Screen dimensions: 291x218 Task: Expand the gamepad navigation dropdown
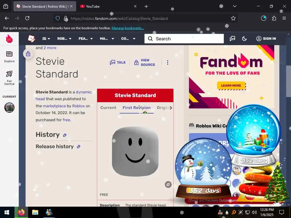[x=46, y=39]
